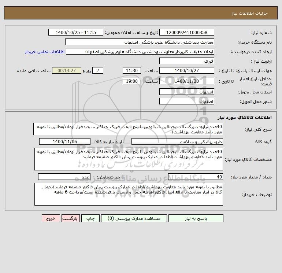
Task: Open اطلاعات تماس خریدار link
Action: pyautogui.click(x=45, y=52)
